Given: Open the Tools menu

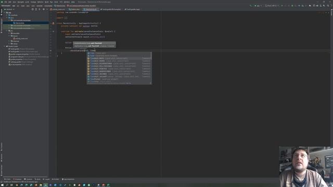Looking at the screenshot, I should [x=56, y=2].
